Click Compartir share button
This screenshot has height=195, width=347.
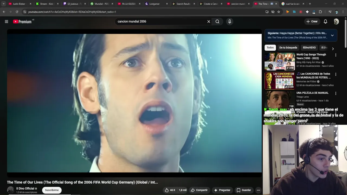pos(199,190)
